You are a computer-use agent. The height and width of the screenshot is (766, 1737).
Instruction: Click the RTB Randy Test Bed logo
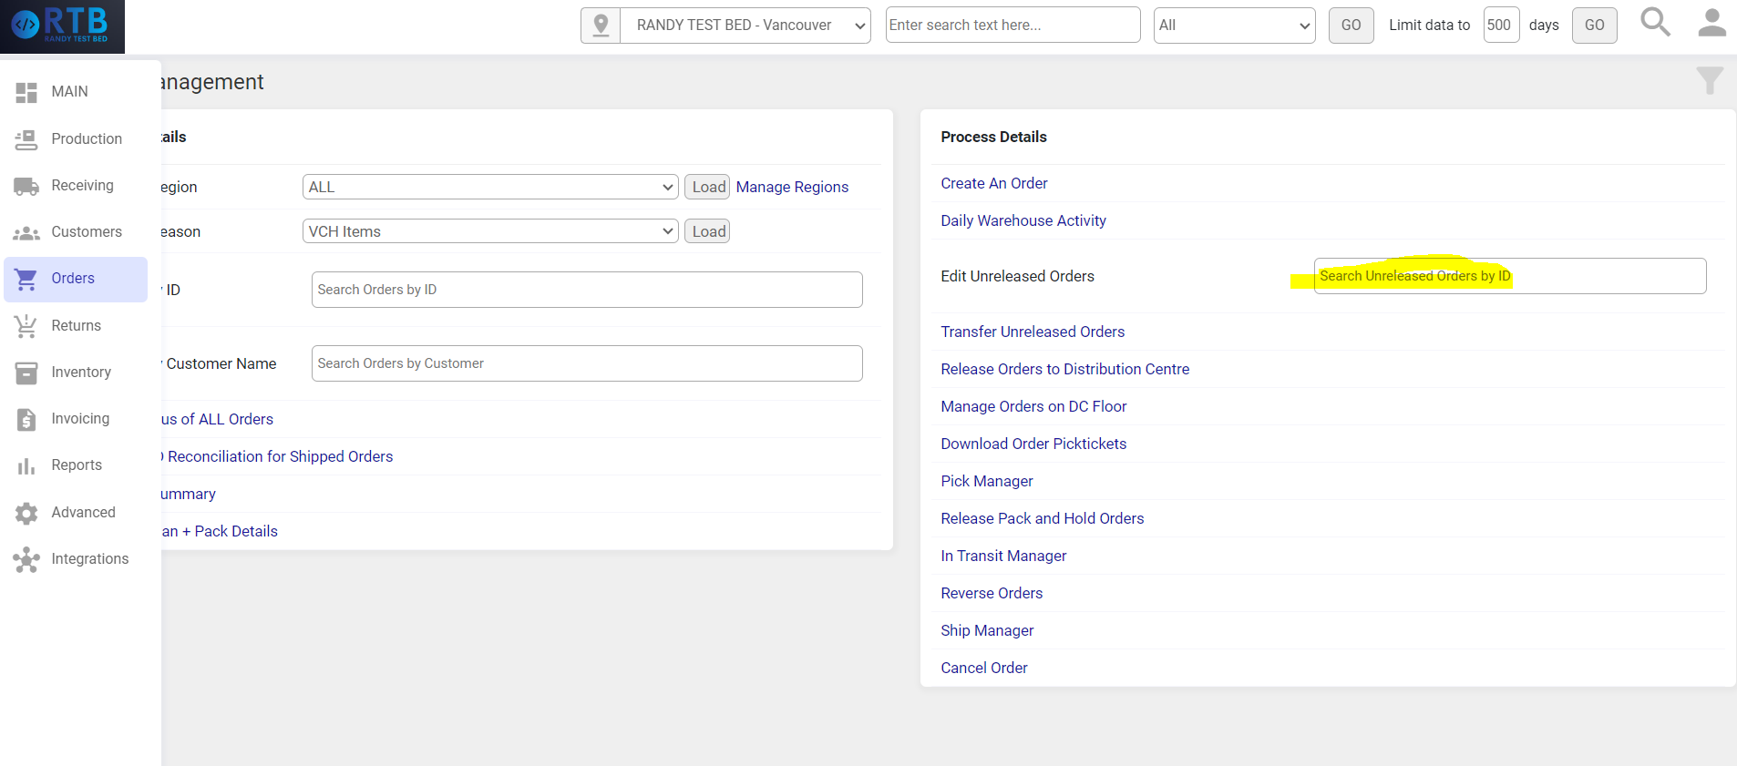(62, 26)
